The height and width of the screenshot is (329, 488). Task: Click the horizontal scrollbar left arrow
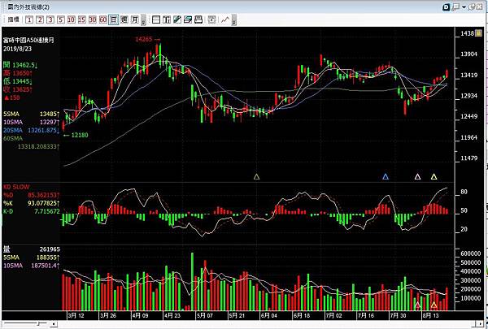click(54, 324)
